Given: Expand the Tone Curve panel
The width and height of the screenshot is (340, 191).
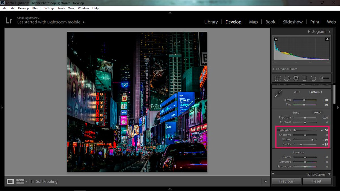Looking at the screenshot, I should point(330,175).
